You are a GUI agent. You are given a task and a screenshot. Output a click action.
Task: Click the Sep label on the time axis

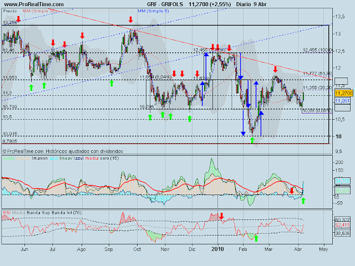click(x=109, y=249)
